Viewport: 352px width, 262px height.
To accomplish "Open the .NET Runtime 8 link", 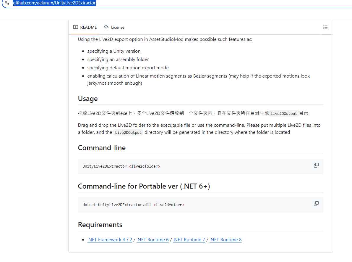I will coord(226,240).
